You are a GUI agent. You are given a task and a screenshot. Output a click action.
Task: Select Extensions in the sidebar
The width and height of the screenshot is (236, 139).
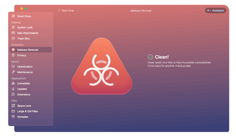31,94
